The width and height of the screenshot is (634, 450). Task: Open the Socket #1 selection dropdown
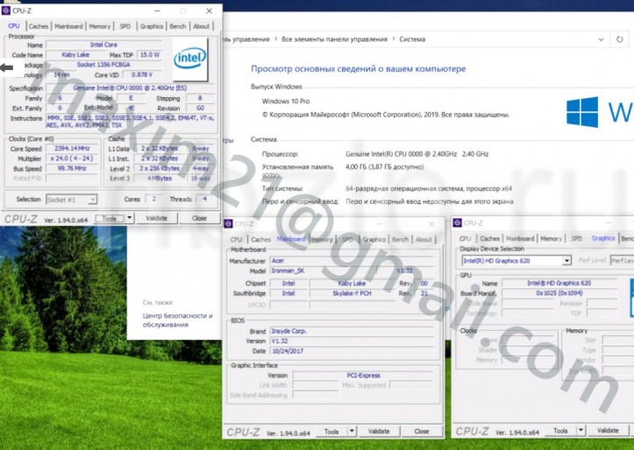tap(71, 200)
